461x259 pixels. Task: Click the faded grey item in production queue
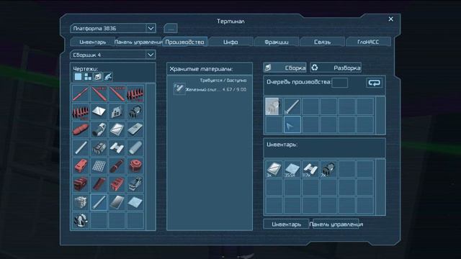click(x=274, y=106)
